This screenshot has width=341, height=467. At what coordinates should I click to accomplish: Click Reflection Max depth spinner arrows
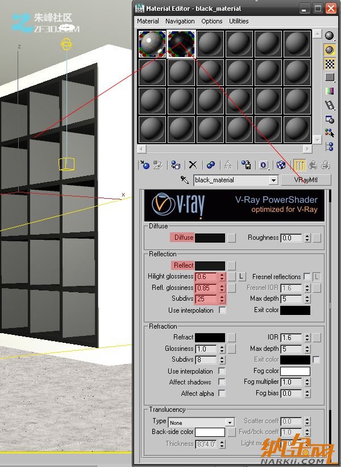pyautogui.click(x=307, y=298)
